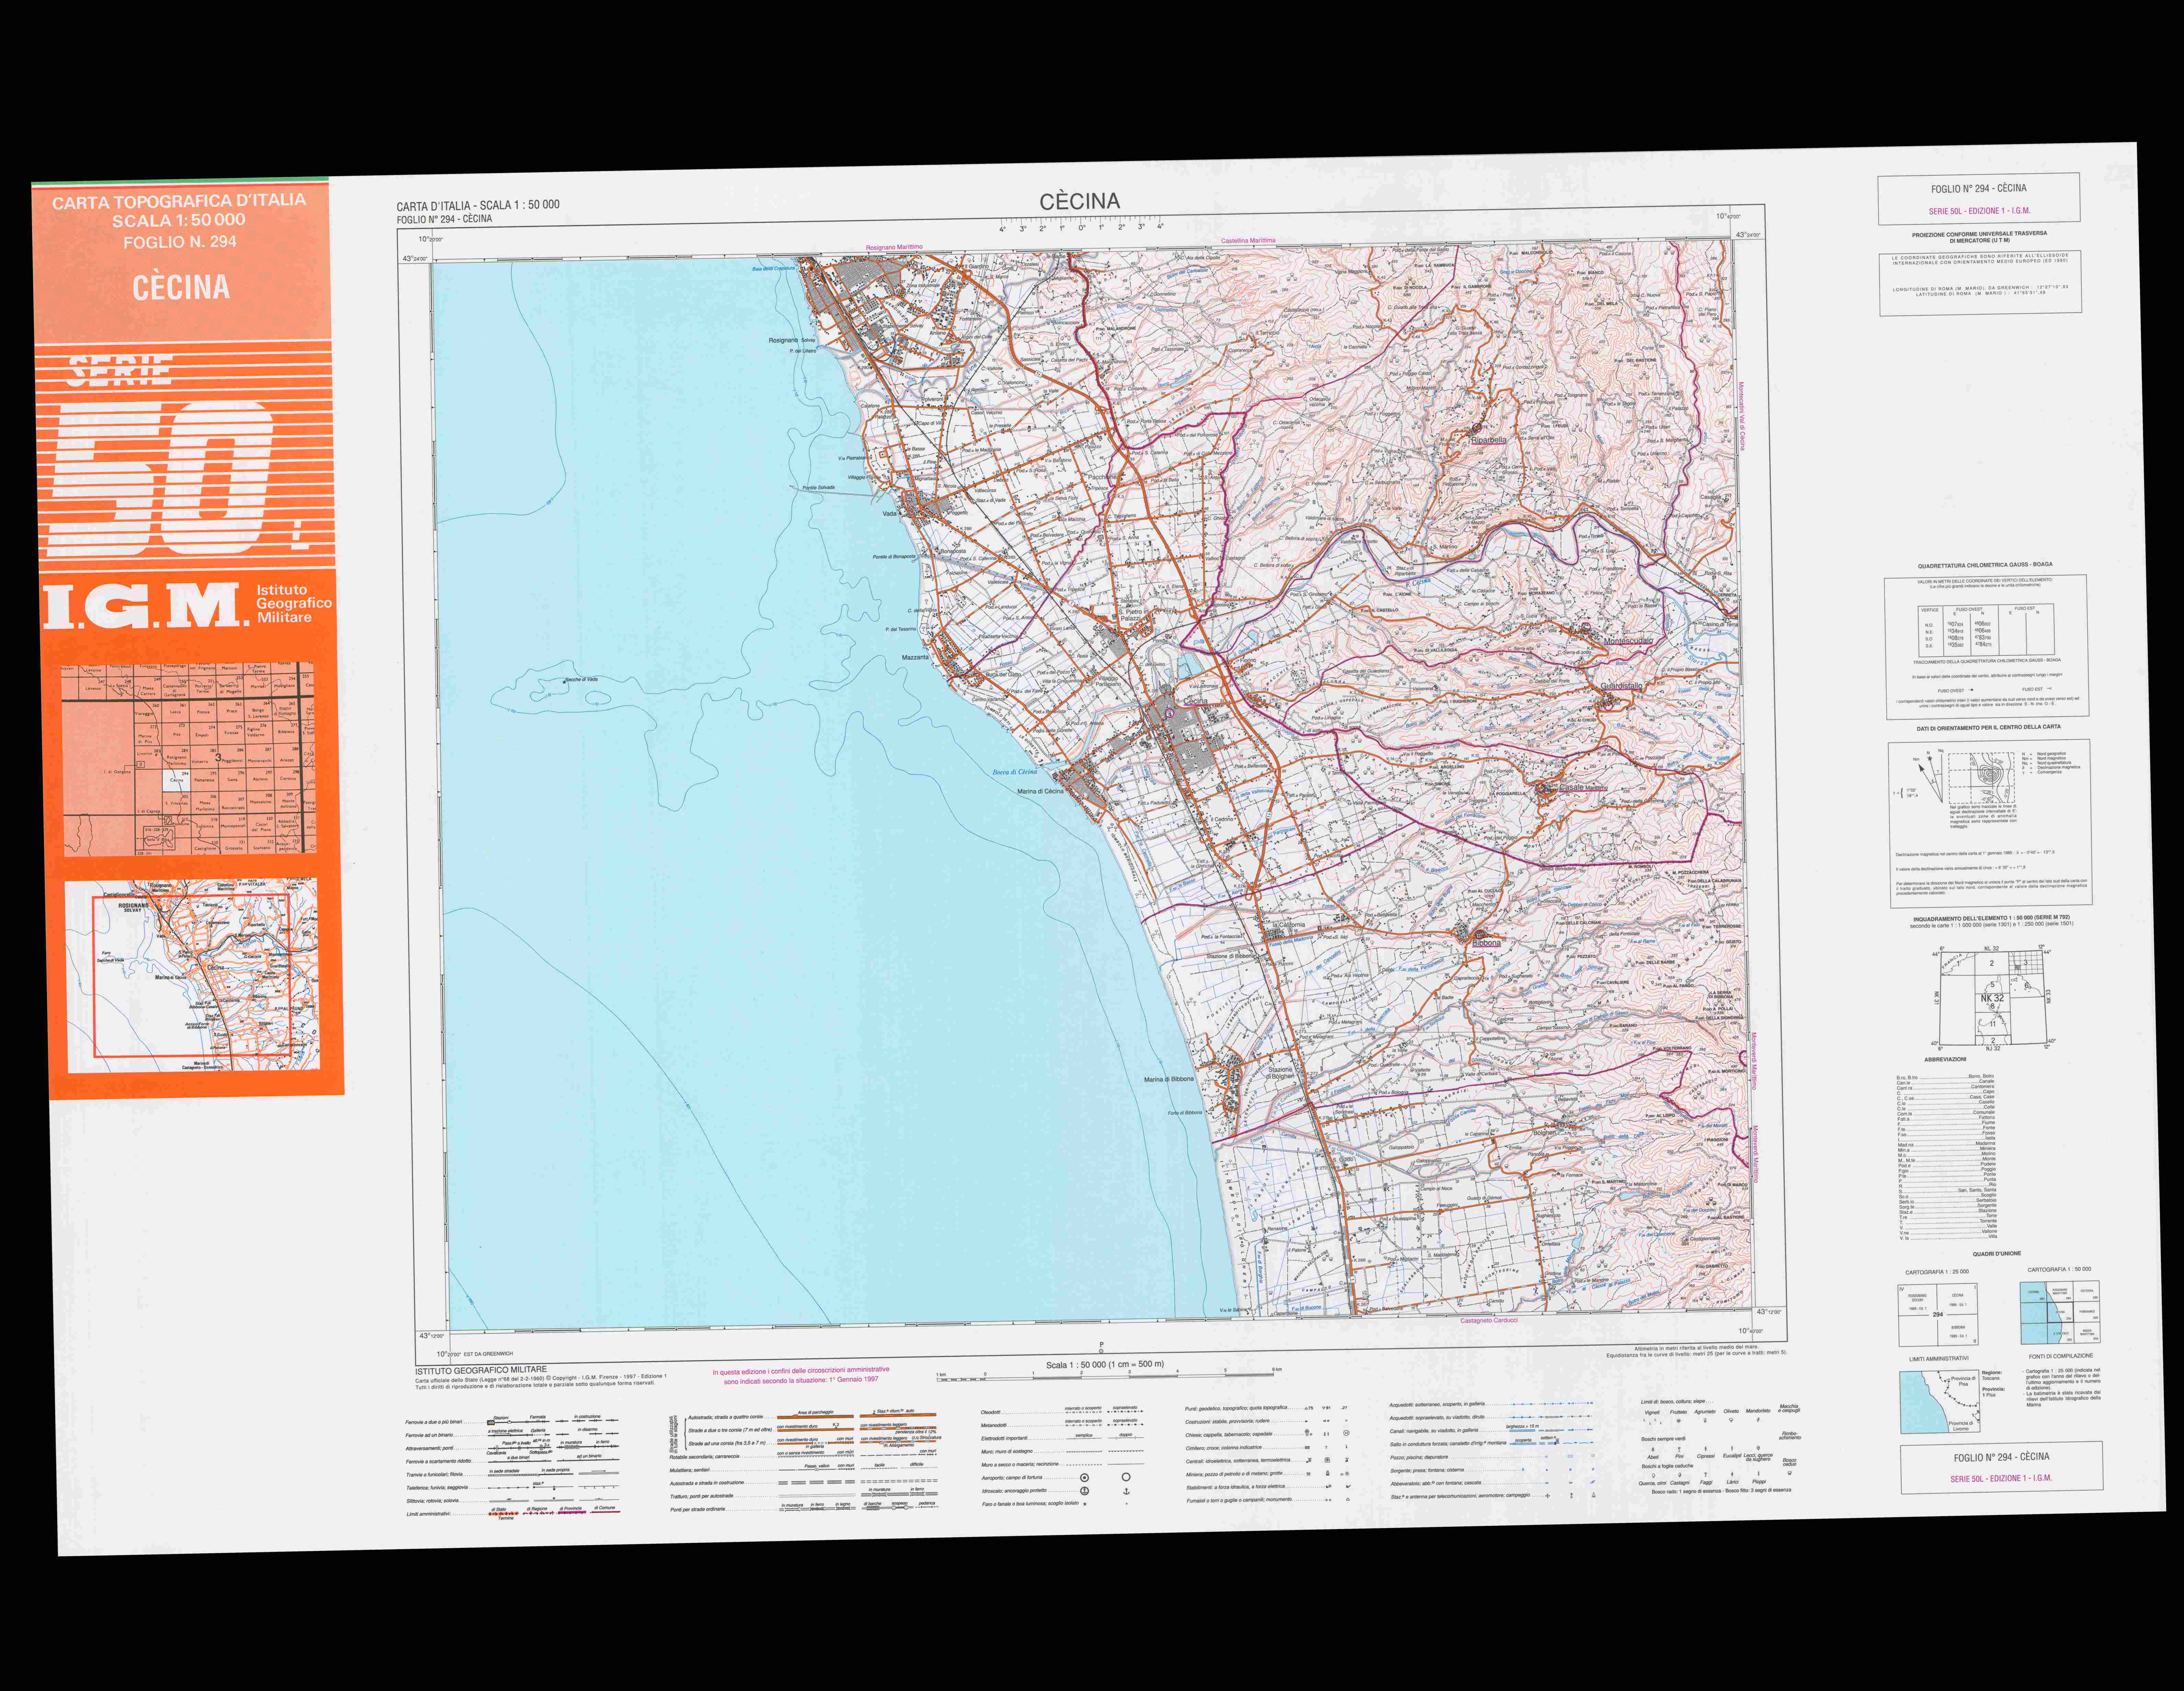Click the Marina di Cècina coastal label
2184x1691 pixels.
click(x=1040, y=792)
